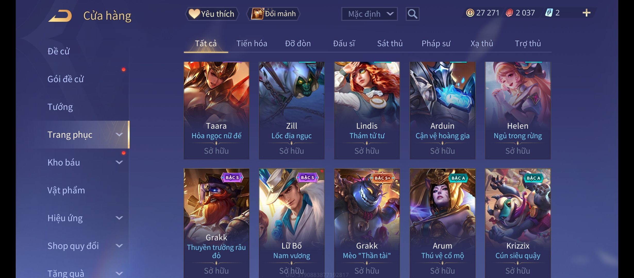This screenshot has height=278, width=634.
Task: Open Gói đề cử in sidebar
Action: click(66, 79)
